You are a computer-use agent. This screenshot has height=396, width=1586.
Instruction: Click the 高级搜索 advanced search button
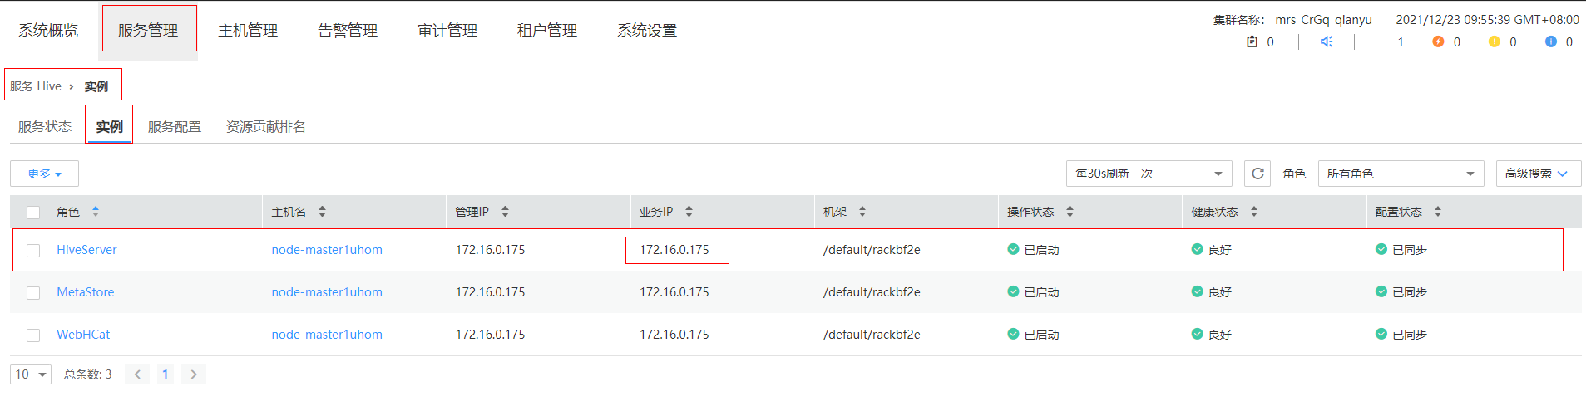click(1537, 174)
